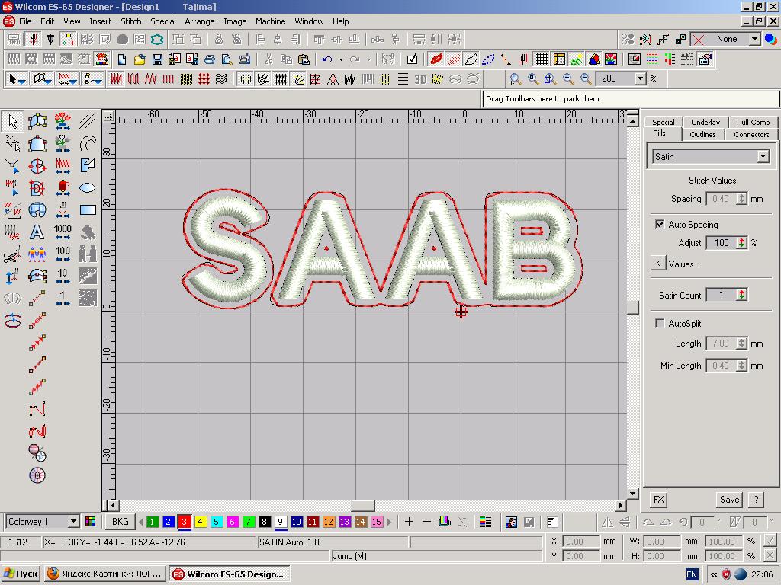Select the Rectangle shape tool
Viewport: 781px width, 585px height.
click(x=88, y=209)
